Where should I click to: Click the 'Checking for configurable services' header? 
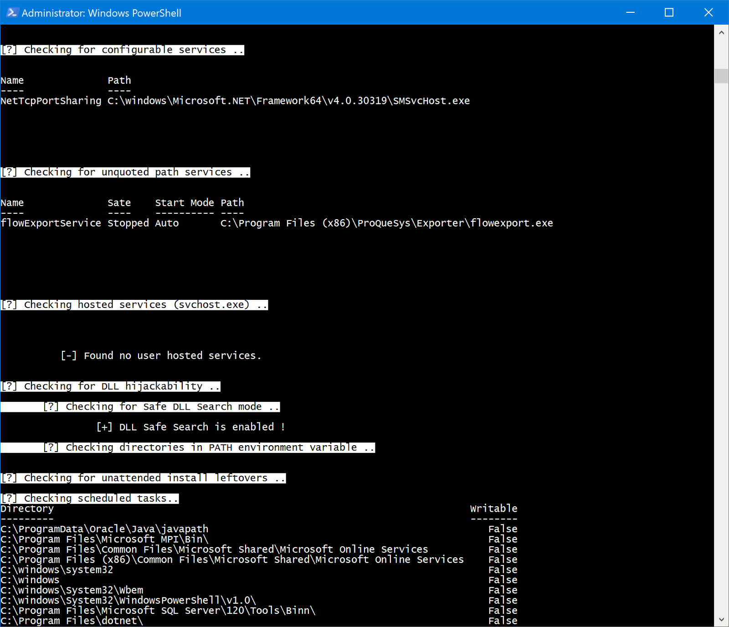(x=122, y=50)
